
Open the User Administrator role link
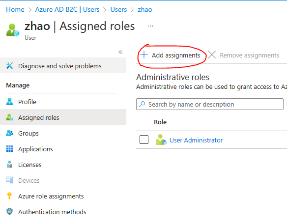pos(196,140)
